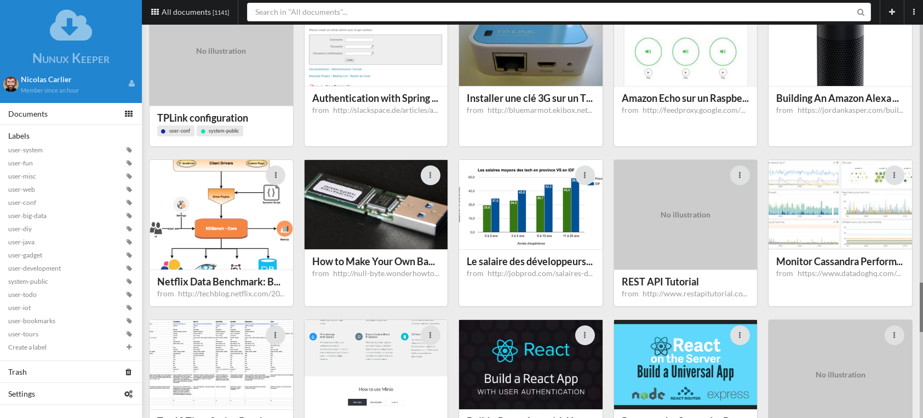Image resolution: width=923 pixels, height=418 pixels.
Task: Filter by user-iot label
Action: (20, 308)
